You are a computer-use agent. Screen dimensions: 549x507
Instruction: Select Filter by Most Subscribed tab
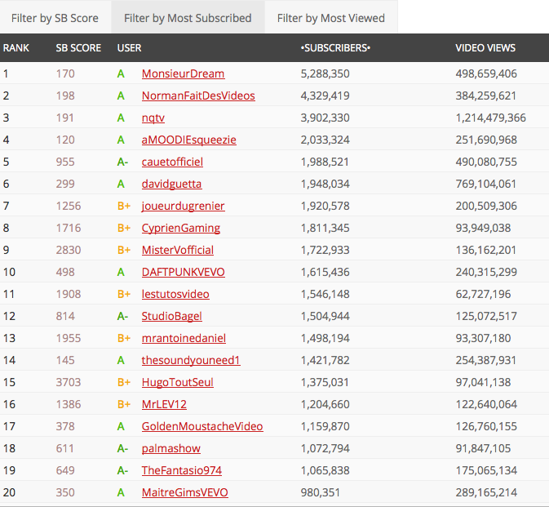point(188,18)
